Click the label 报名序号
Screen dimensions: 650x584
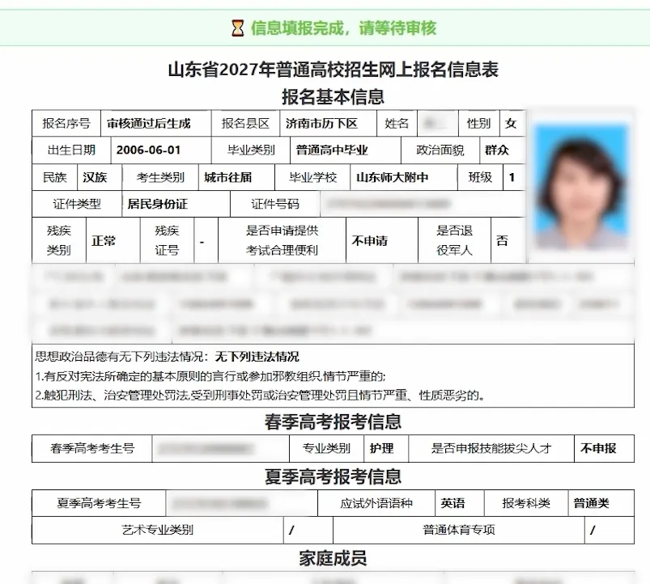click(x=66, y=124)
